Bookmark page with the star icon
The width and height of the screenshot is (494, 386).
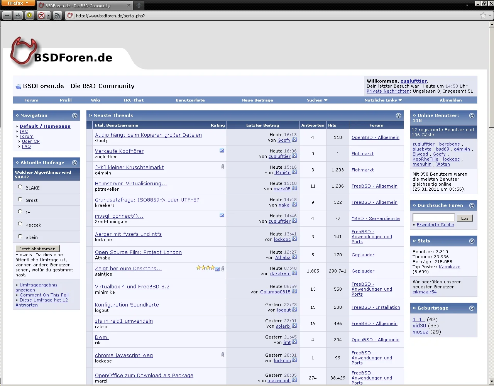click(x=483, y=15)
